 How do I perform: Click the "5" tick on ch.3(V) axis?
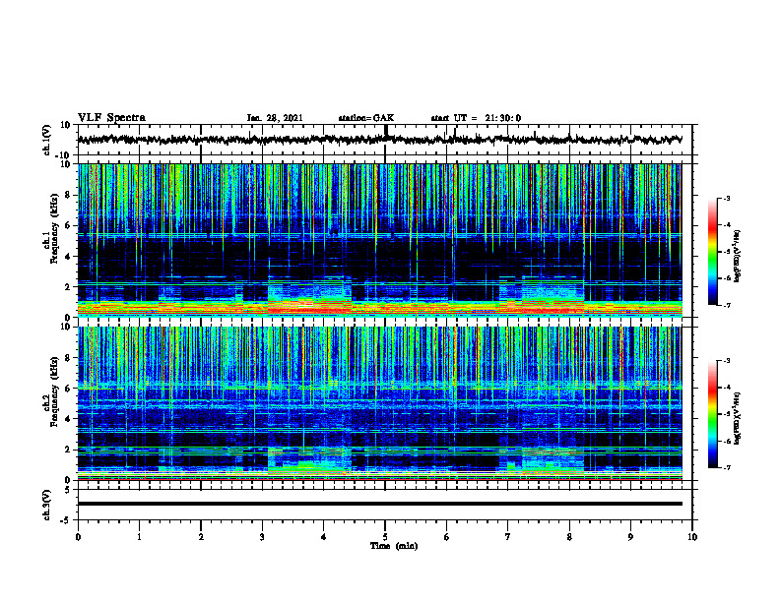[x=68, y=489]
